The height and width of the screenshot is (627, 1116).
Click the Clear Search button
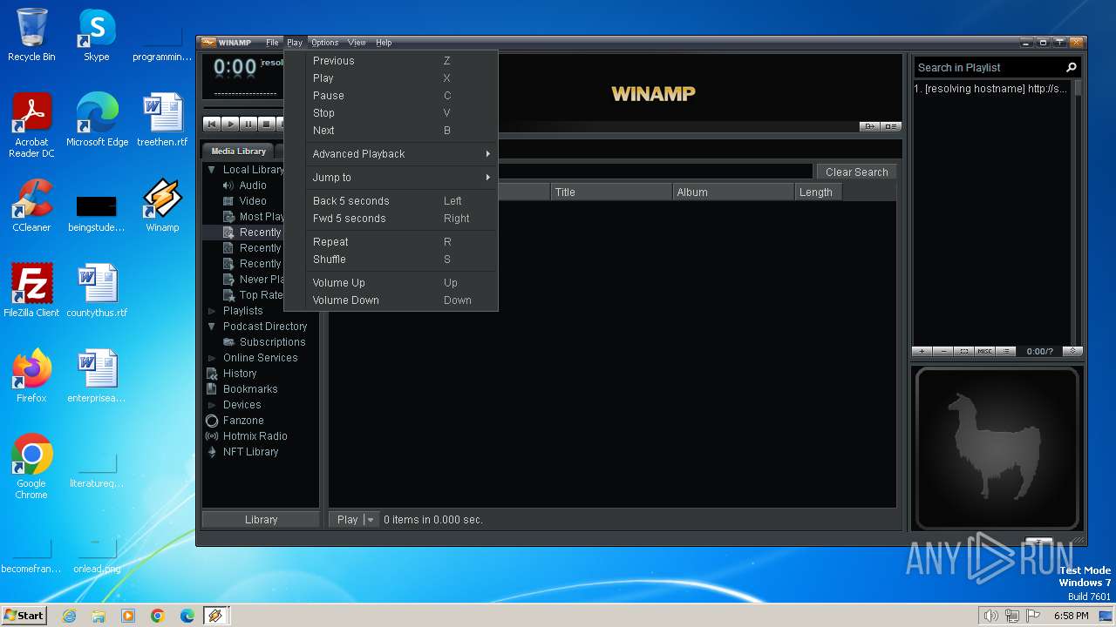point(856,172)
